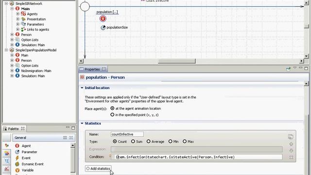Click the NoImmigration experiment icon
This screenshot has height=175, width=311.
point(17,70)
